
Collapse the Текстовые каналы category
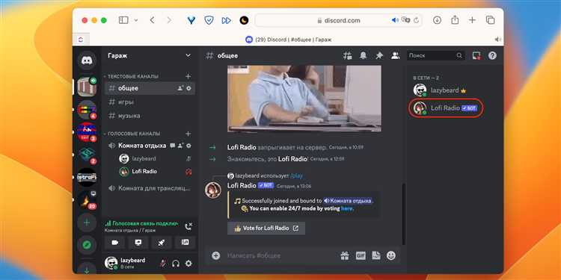pos(132,76)
